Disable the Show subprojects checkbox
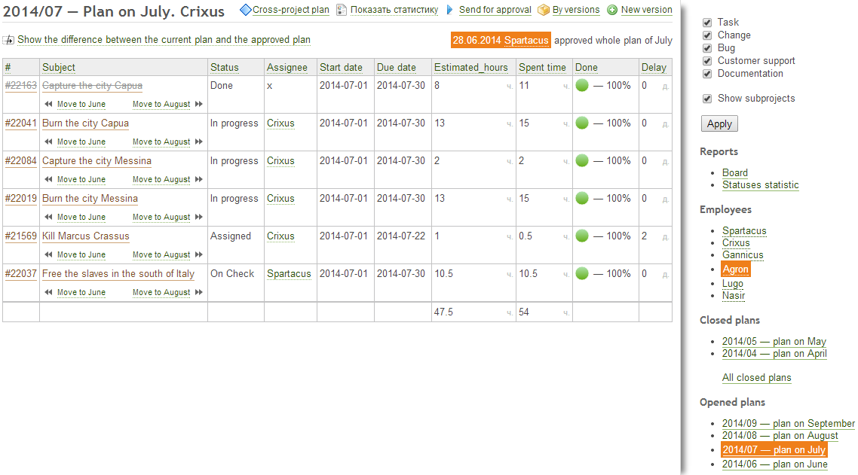The height and width of the screenshot is (475, 858). coord(706,98)
